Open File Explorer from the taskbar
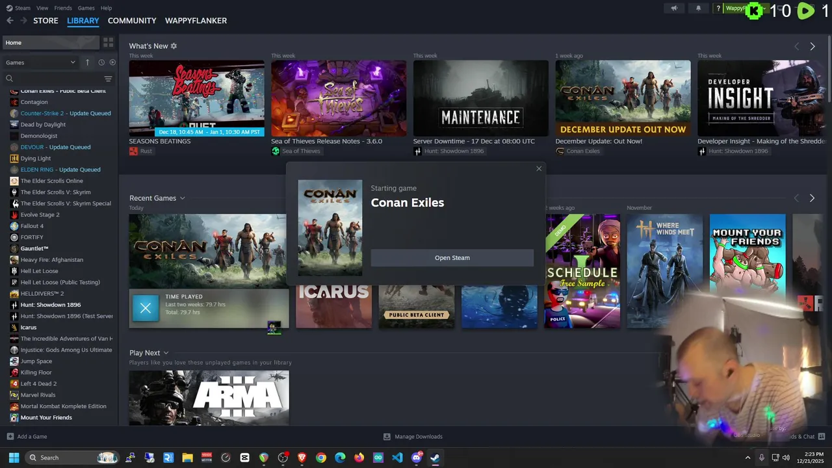The image size is (832, 468). pos(187,458)
